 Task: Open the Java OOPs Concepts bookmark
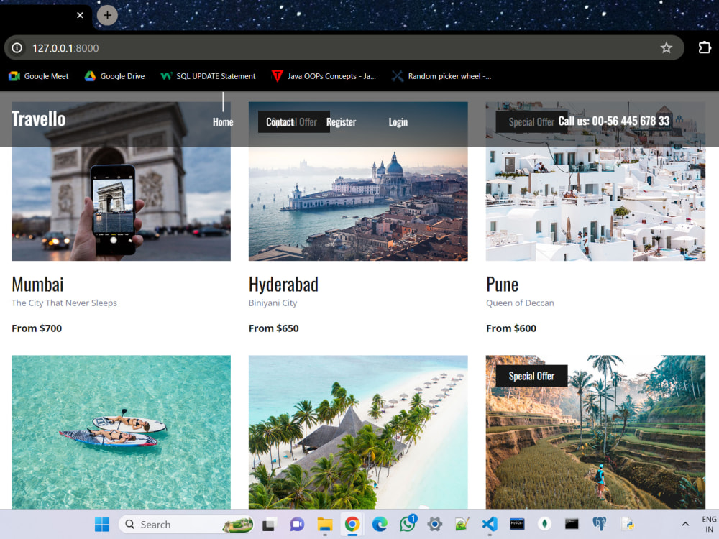point(324,76)
